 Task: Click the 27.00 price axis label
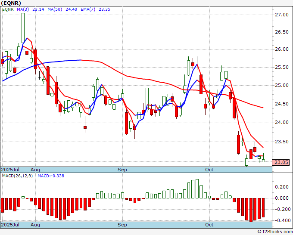click(281, 15)
